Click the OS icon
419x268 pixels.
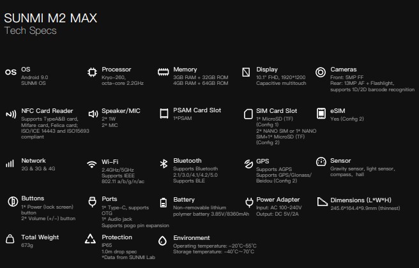tap(11, 72)
